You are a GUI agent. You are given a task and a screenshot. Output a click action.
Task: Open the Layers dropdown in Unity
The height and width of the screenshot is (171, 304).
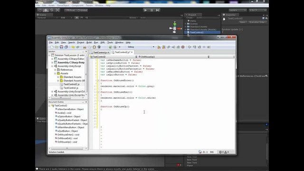tap(237, 10)
